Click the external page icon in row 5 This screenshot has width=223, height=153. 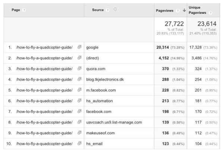[x=79, y=90]
